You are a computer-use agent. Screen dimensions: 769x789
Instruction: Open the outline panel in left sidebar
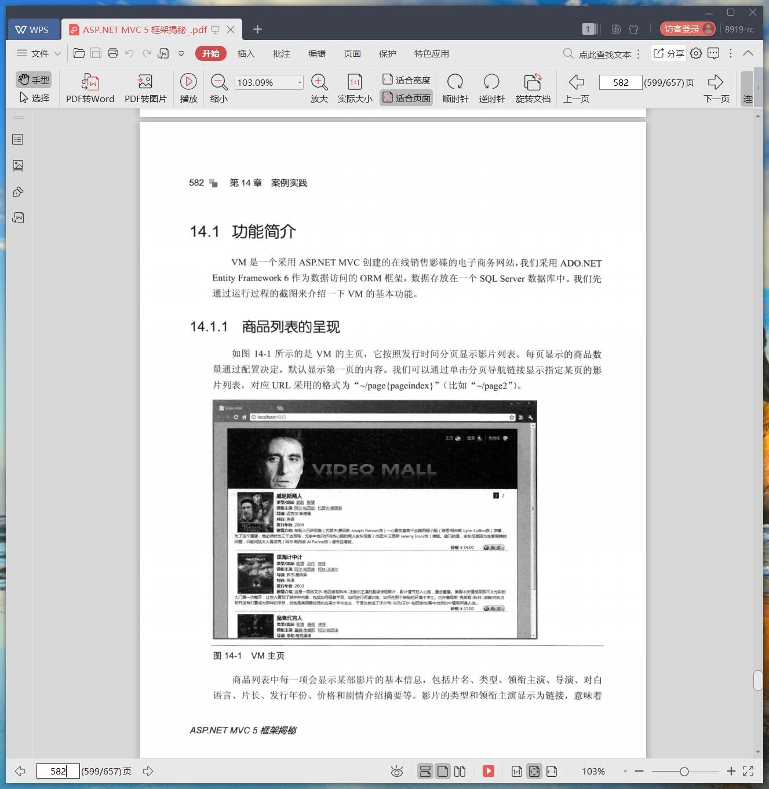click(x=18, y=140)
